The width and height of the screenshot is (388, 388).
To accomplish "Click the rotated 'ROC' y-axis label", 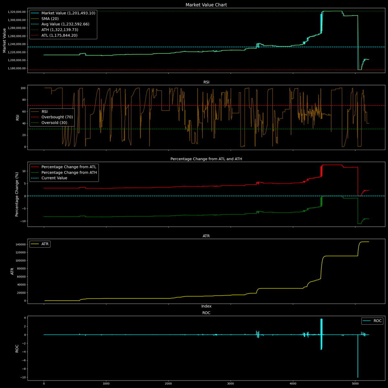I will (x=17, y=348).
